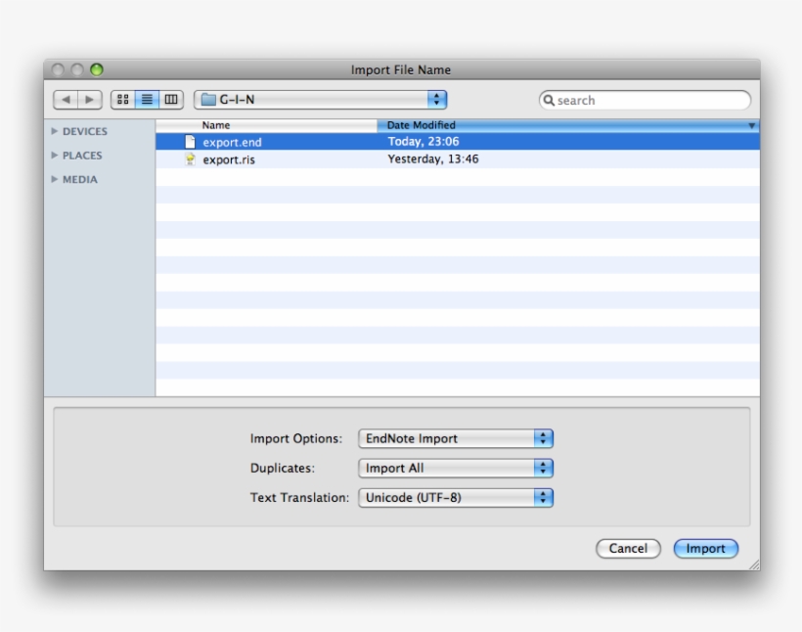Click the Cancel button
The width and height of the screenshot is (802, 632).
[x=628, y=549]
